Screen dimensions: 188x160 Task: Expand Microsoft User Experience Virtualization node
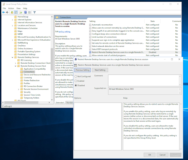pyautogui.click(x=12, y=40)
